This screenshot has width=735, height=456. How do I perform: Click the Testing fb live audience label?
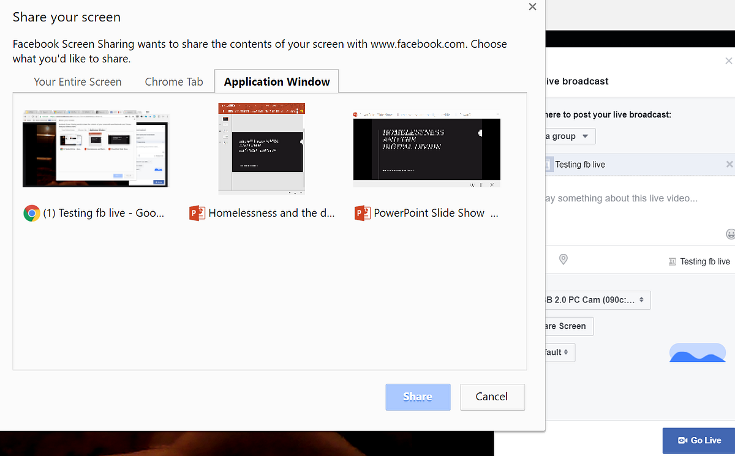699,261
